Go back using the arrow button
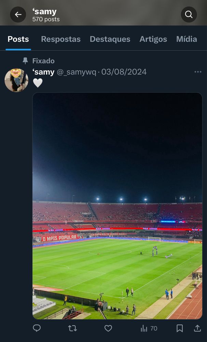Image resolution: width=207 pixels, height=342 pixels. [18, 14]
